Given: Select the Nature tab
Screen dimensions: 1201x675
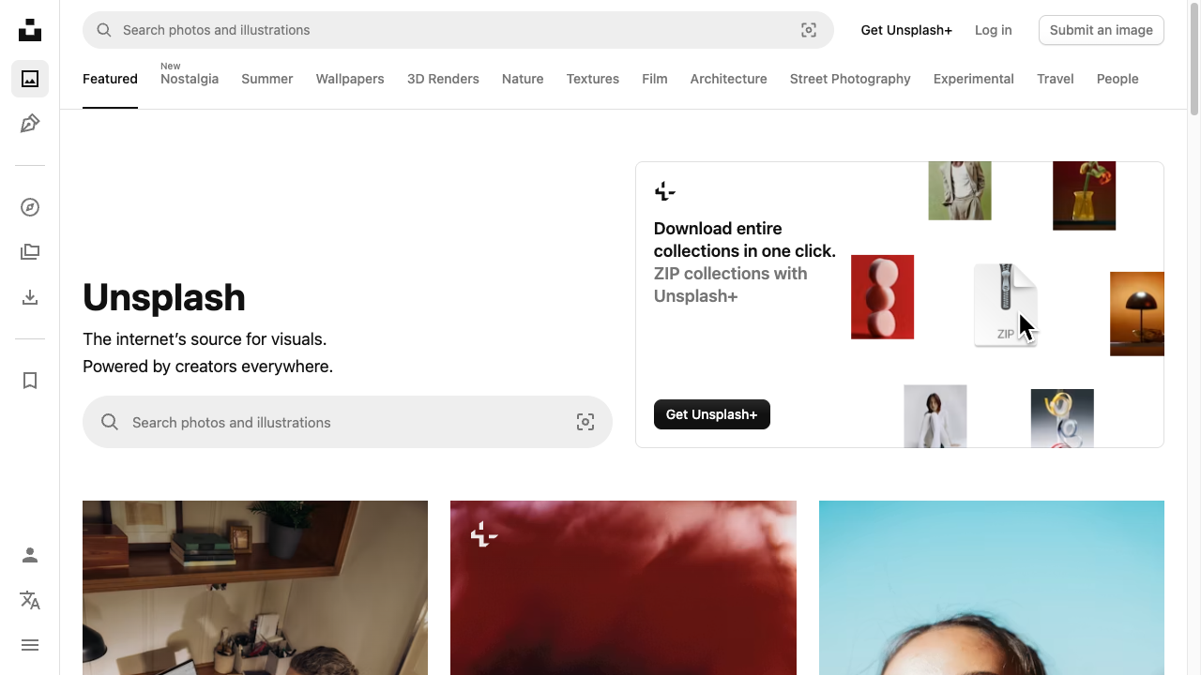Looking at the screenshot, I should 523,79.
